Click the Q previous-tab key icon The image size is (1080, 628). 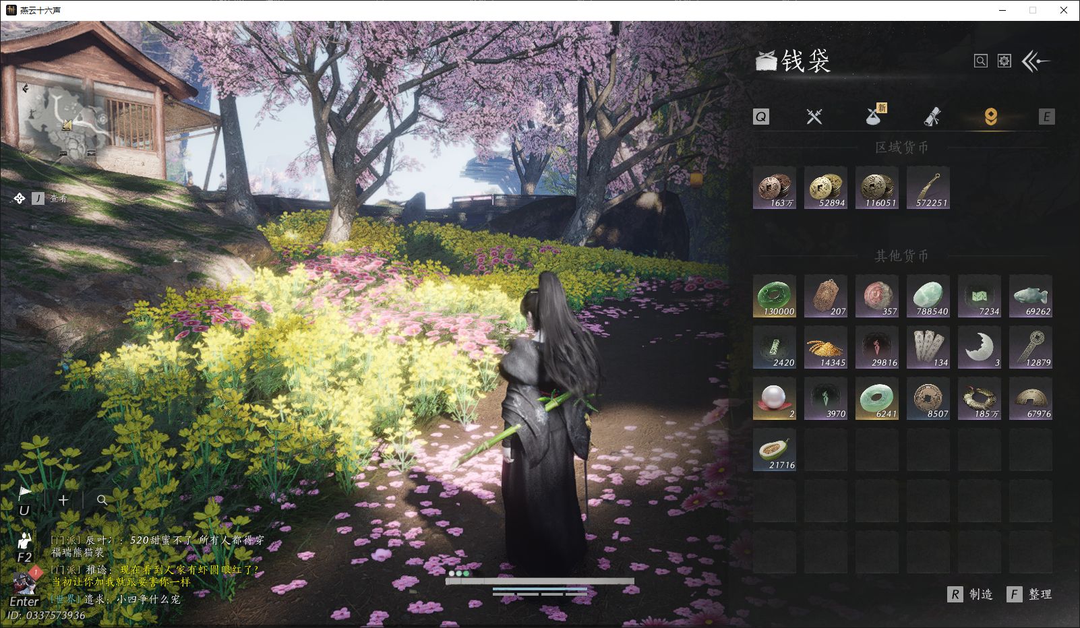pyautogui.click(x=760, y=117)
